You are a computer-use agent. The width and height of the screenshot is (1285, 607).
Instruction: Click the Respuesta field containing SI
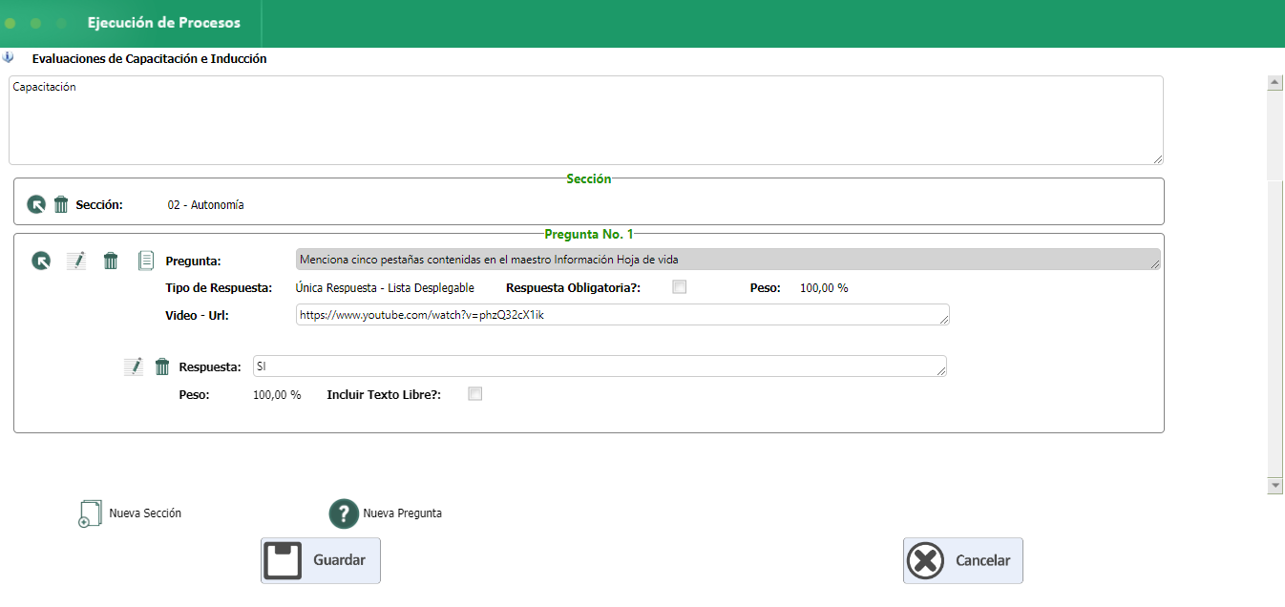[x=600, y=366]
